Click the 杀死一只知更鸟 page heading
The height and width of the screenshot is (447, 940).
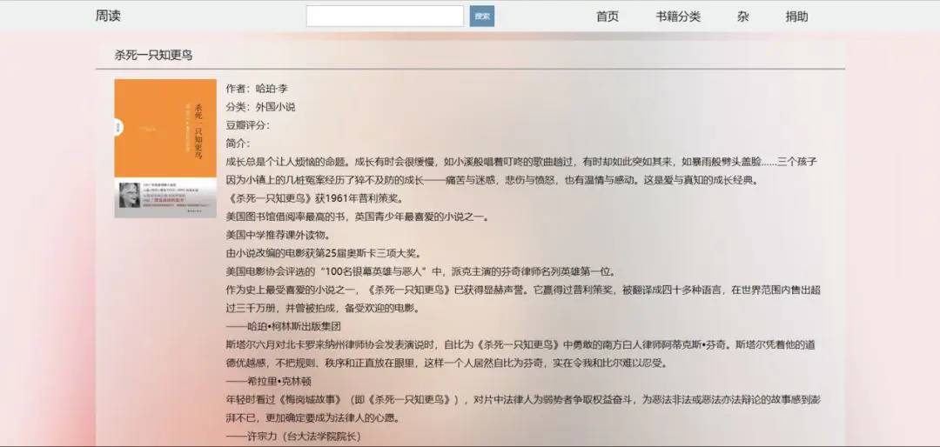tap(153, 56)
